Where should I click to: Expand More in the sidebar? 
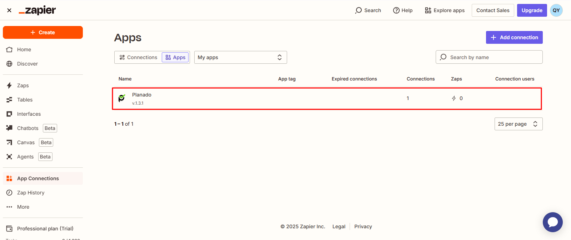click(43, 207)
